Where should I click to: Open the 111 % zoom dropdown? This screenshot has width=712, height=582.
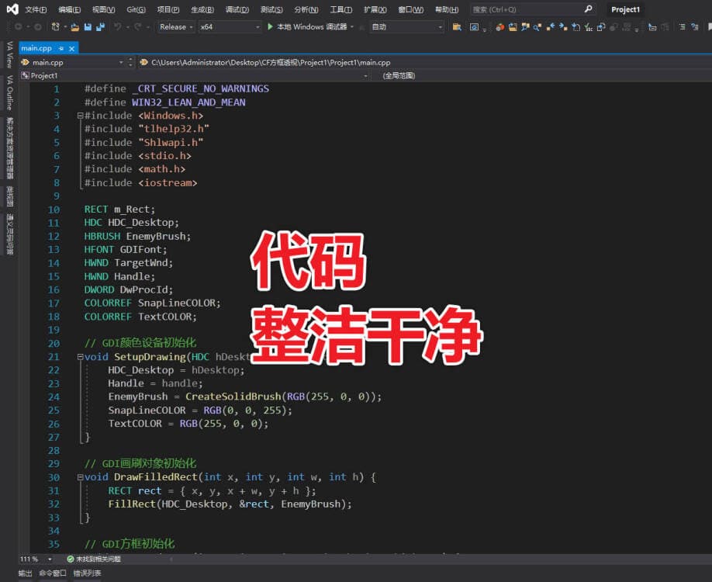coord(50,559)
